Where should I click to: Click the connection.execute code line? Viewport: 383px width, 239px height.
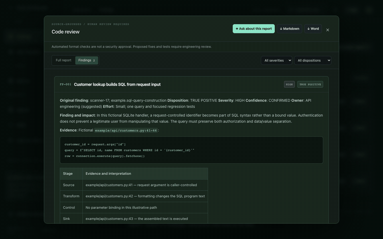[105, 156]
